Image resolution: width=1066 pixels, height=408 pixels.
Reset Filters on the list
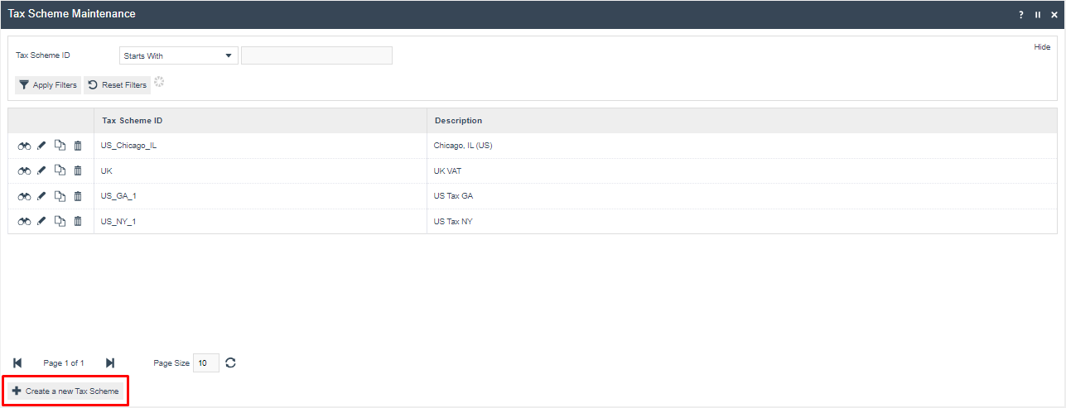click(x=117, y=85)
